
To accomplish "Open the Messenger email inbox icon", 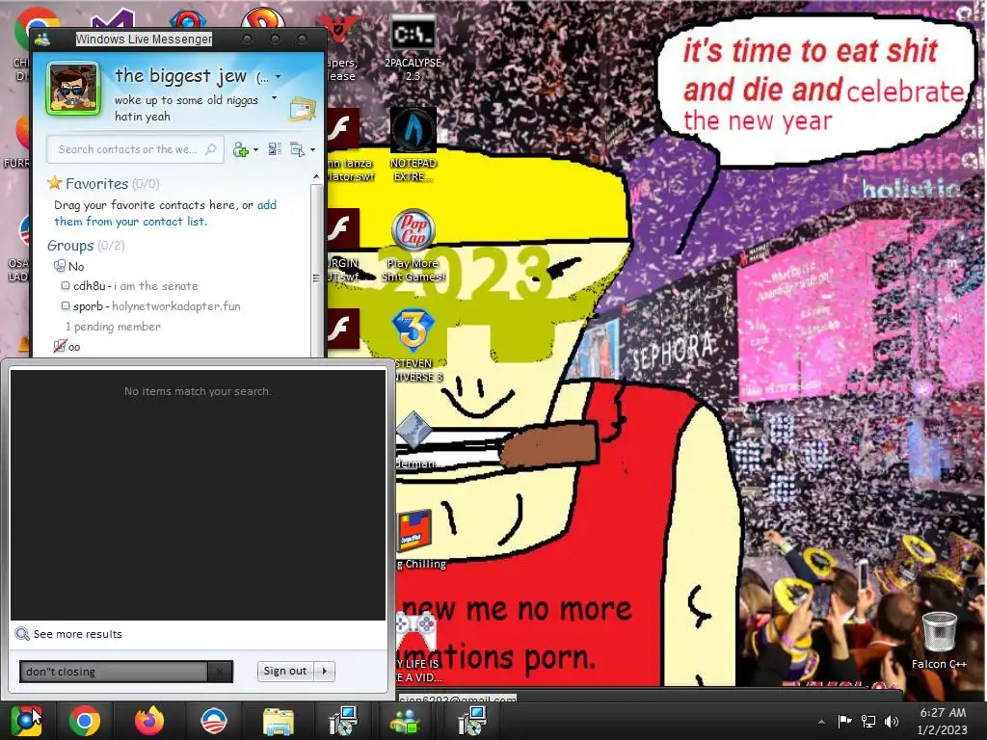I will point(302,109).
